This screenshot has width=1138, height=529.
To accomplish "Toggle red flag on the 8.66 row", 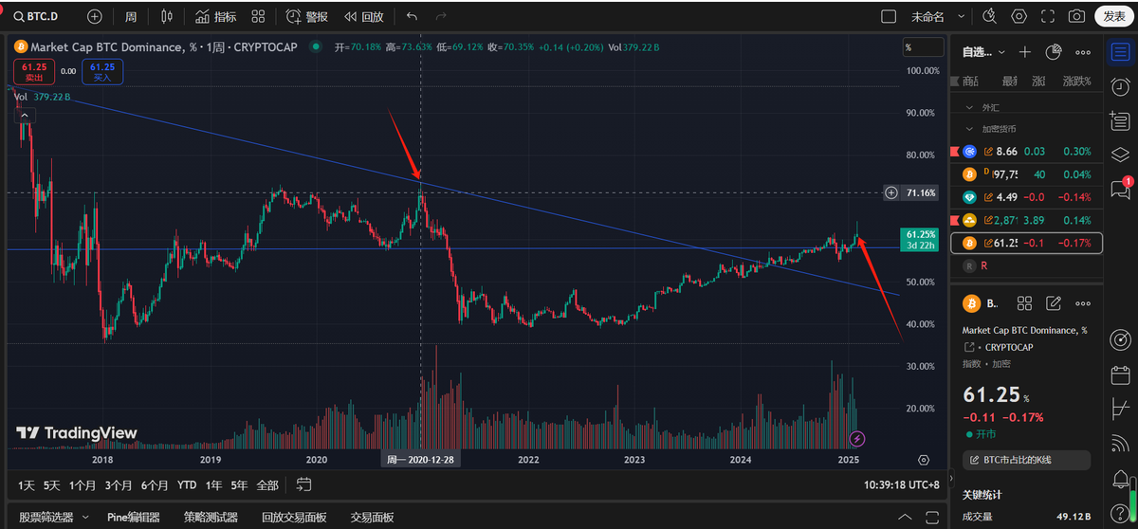I will [954, 152].
